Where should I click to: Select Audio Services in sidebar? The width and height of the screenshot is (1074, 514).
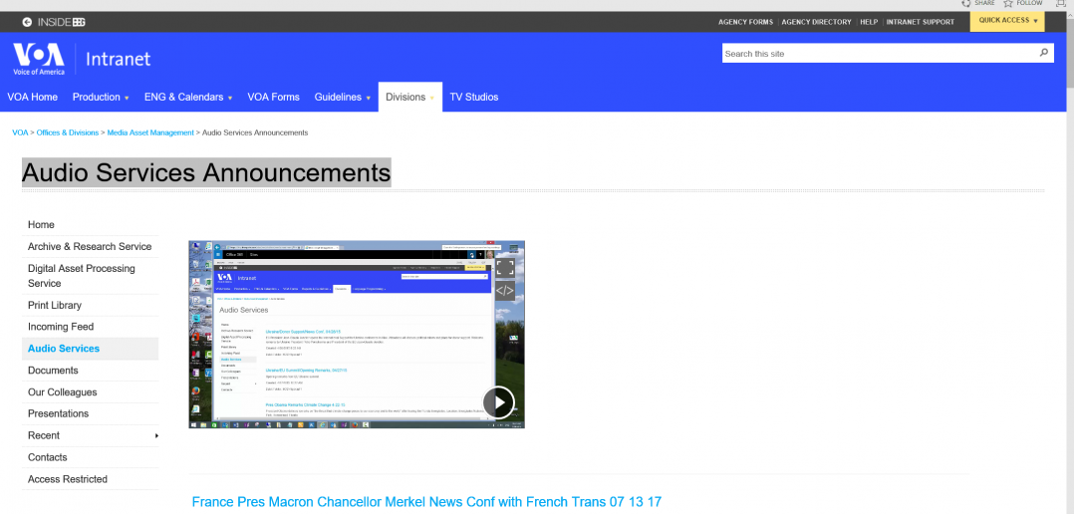click(x=90, y=349)
